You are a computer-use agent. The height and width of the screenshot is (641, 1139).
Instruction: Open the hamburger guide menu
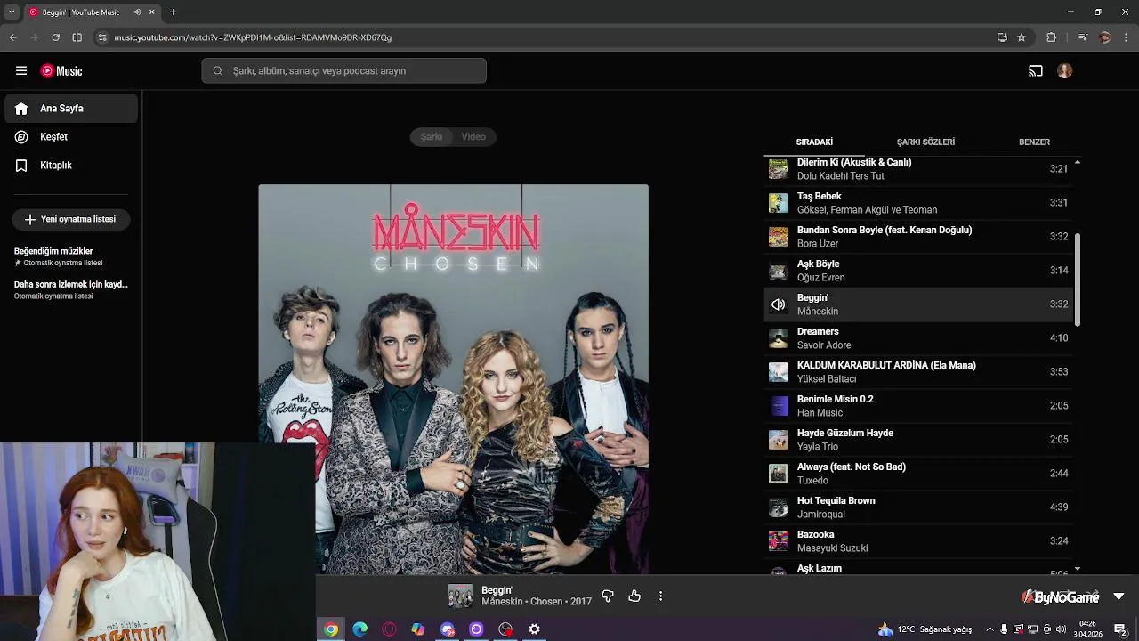pyautogui.click(x=21, y=70)
